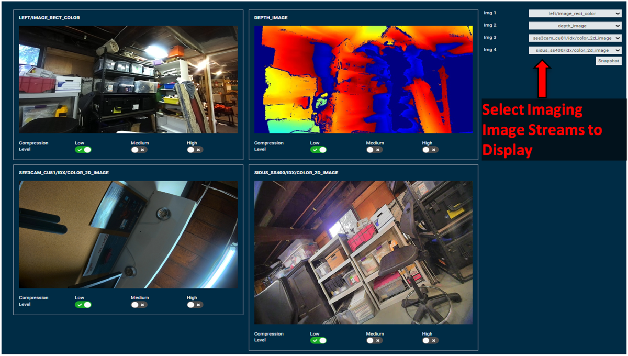Screen dimensions: 628x356
Task: Expand the Img 4 sidus_ss400 dropdown
Action: [x=575, y=50]
